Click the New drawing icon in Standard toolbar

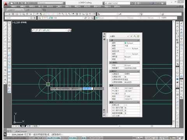coord(7,14)
